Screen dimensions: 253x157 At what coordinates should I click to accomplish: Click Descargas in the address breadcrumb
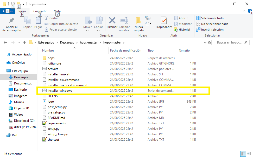(67, 42)
